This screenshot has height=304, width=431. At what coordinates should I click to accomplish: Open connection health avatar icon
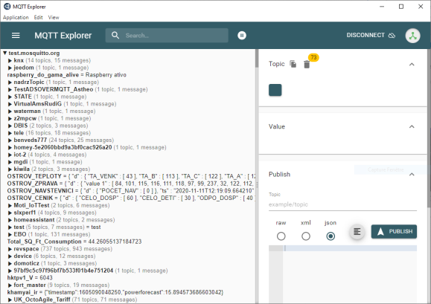point(412,36)
